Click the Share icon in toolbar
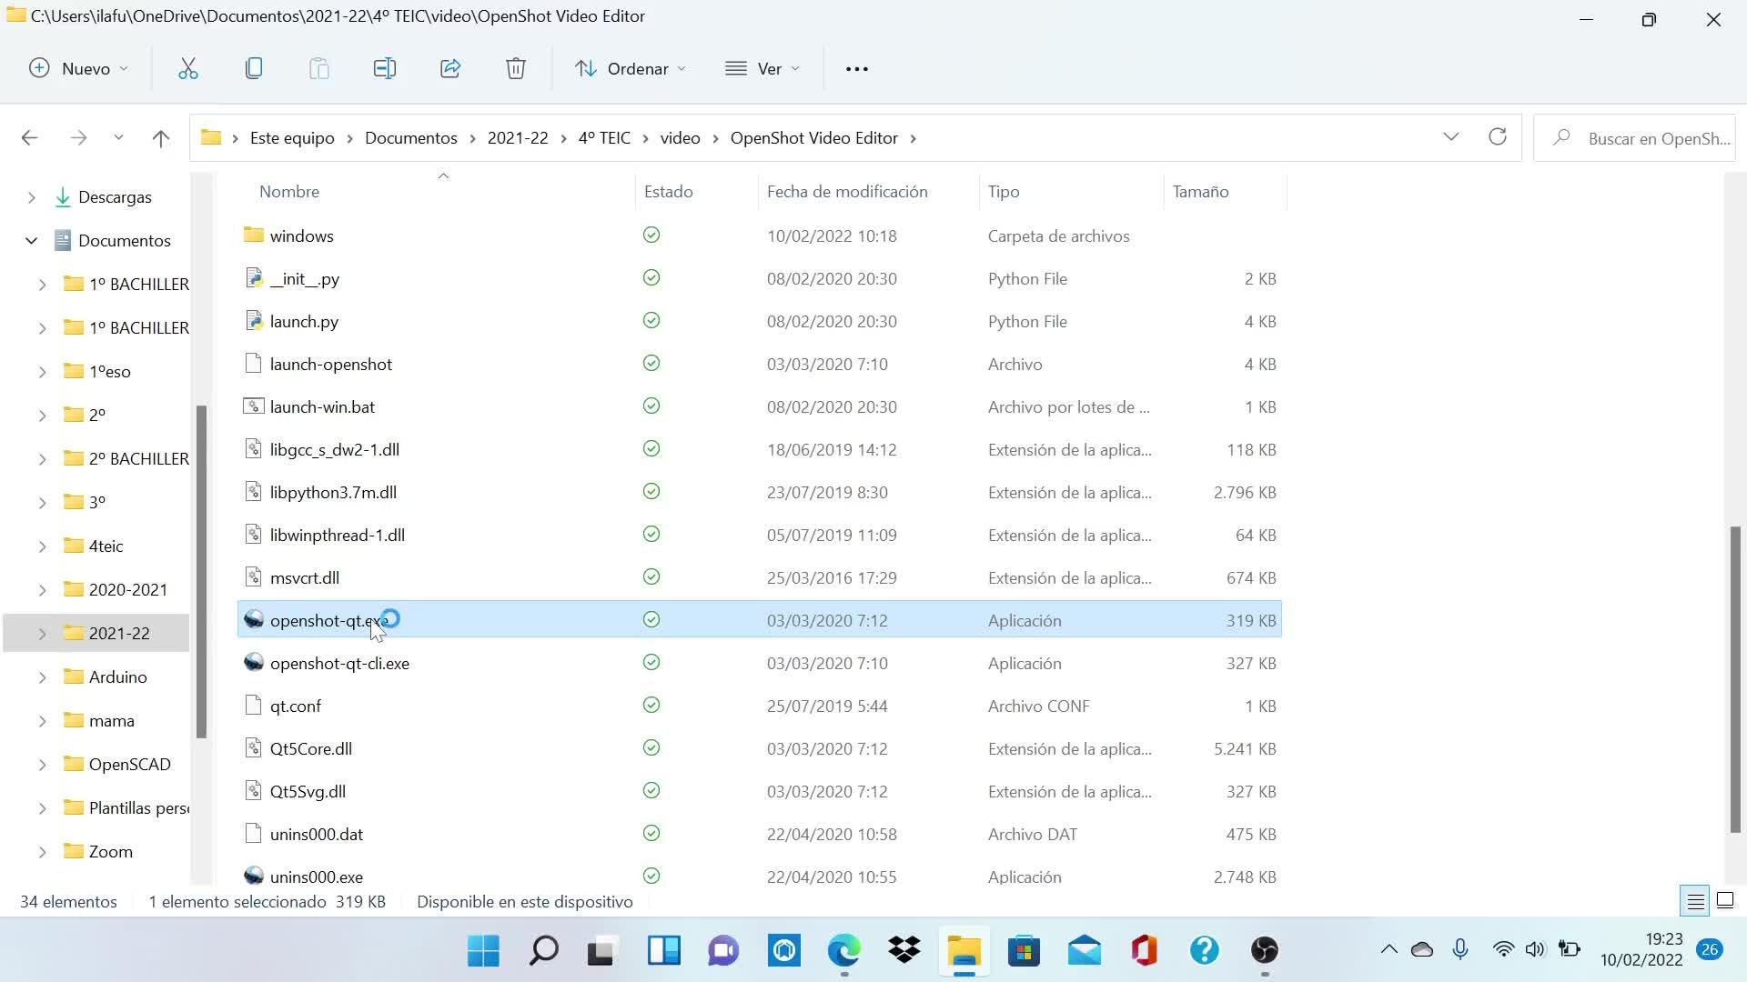This screenshot has height=982, width=1747. click(450, 69)
